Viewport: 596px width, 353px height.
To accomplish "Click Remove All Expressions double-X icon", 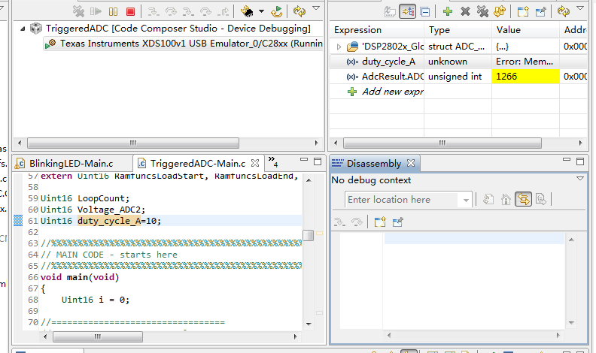I will 482,11.
